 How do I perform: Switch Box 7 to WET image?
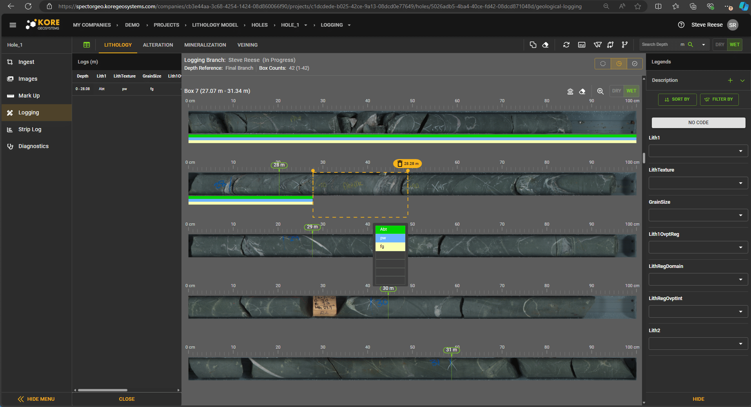631,91
